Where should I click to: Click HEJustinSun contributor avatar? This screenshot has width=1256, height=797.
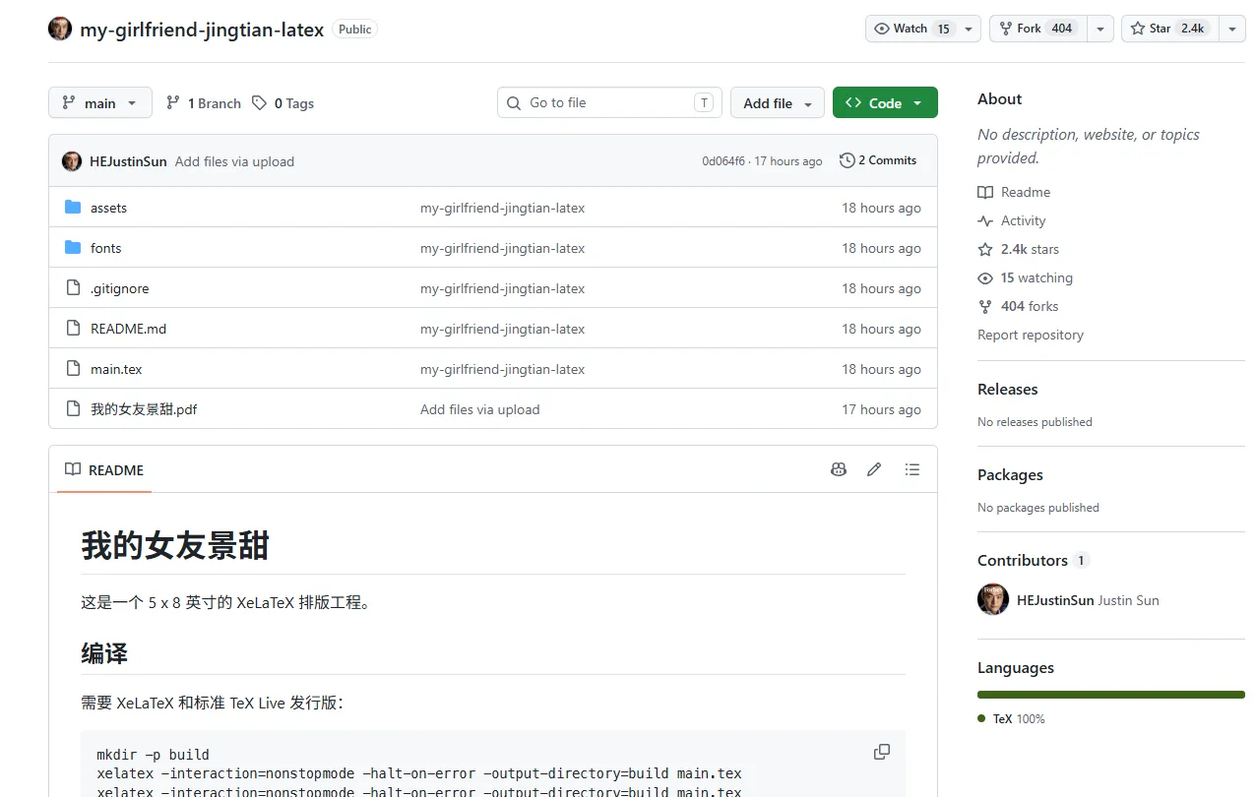(x=993, y=599)
